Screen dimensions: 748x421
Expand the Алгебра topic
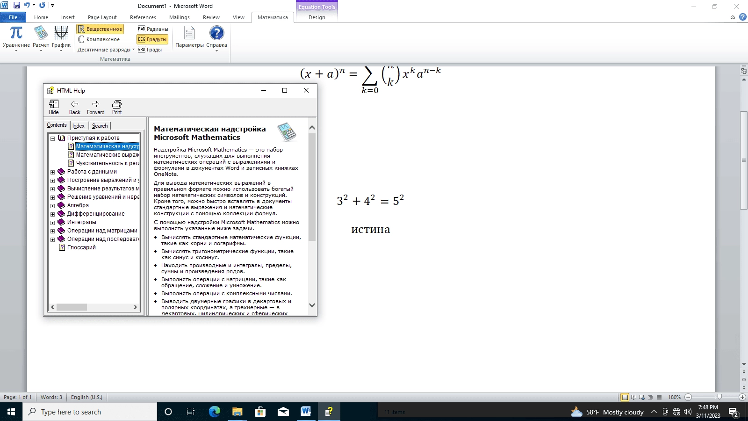pyautogui.click(x=53, y=206)
